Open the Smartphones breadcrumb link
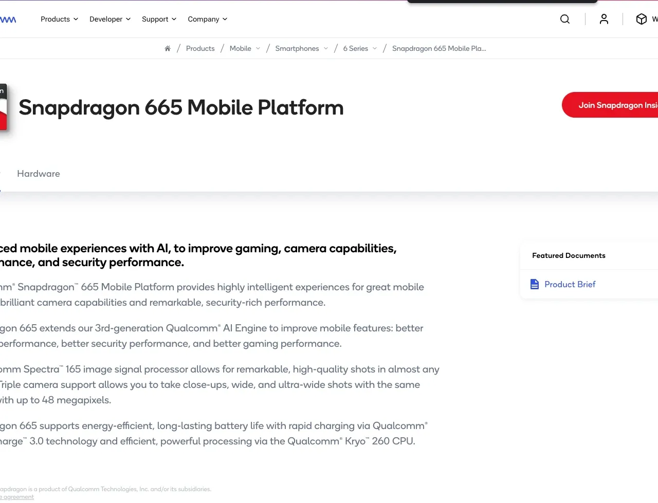 [x=297, y=48]
